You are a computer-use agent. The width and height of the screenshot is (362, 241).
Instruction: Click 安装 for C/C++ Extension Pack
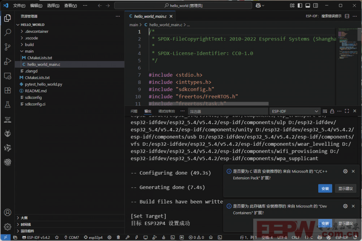click(x=325, y=188)
